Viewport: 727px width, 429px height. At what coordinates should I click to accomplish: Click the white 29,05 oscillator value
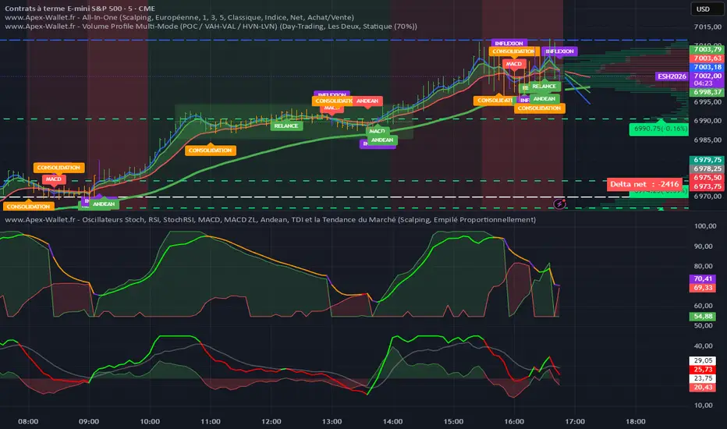[x=704, y=360]
